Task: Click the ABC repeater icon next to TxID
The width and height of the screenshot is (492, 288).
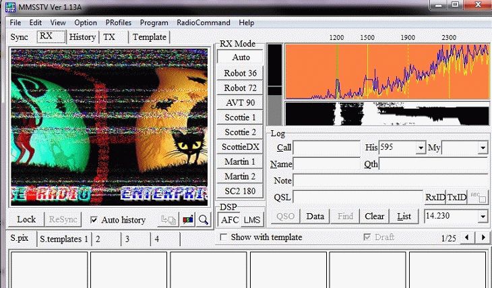Action: 479,197
